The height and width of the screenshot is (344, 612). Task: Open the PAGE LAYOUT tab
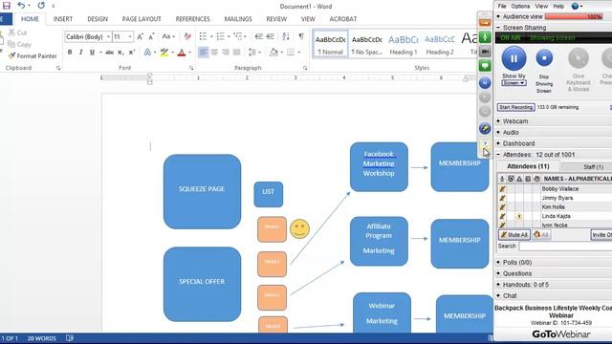point(142,19)
